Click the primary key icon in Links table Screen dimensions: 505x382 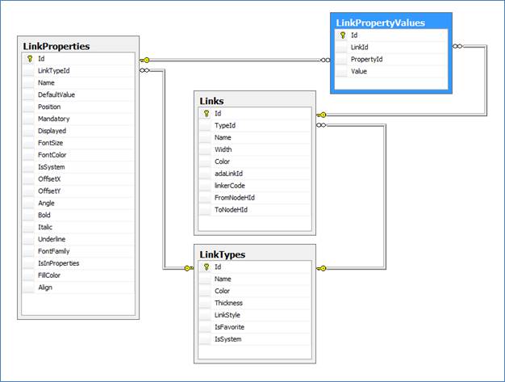(x=206, y=114)
